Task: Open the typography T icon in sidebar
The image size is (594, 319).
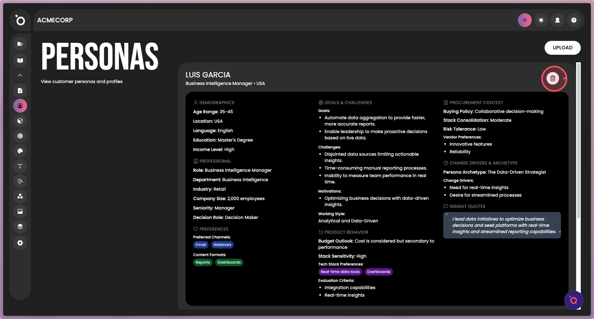Action: (x=20, y=166)
